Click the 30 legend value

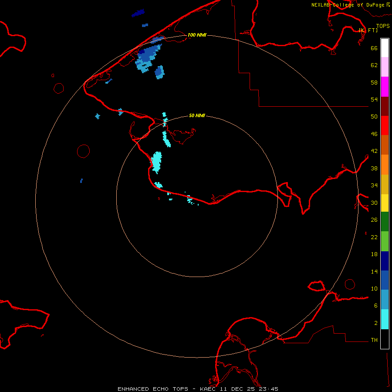click(x=374, y=203)
